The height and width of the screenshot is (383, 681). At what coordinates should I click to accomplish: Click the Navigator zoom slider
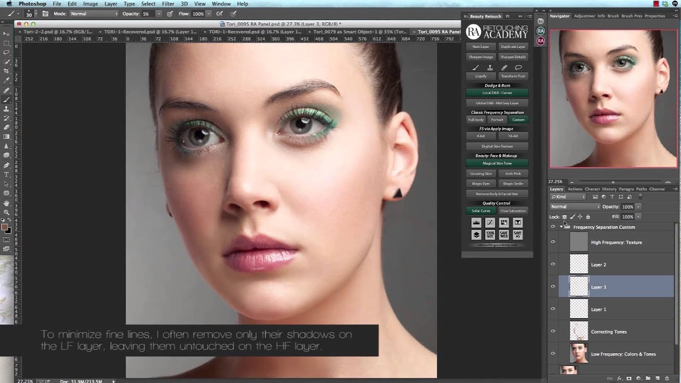tap(612, 182)
